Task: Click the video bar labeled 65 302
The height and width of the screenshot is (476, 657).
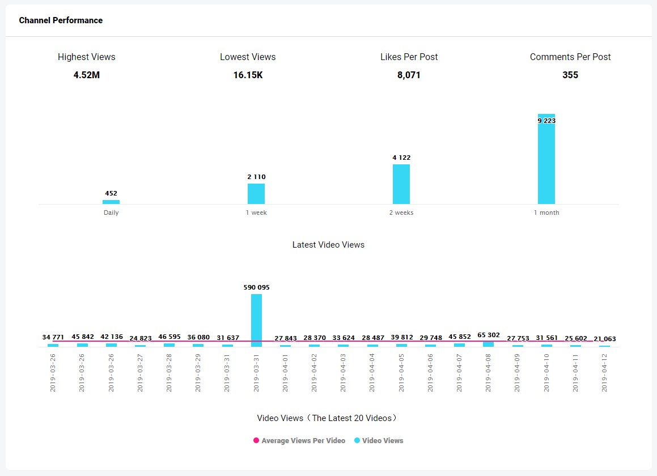Action: tap(488, 344)
